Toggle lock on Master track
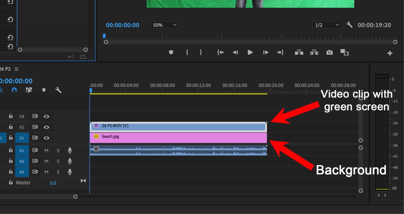The width and height of the screenshot is (404, 214). (x=11, y=183)
